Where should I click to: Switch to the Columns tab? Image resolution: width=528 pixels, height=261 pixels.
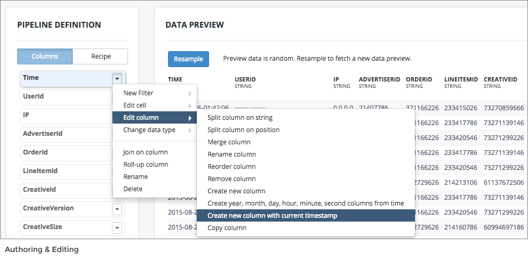(45, 56)
